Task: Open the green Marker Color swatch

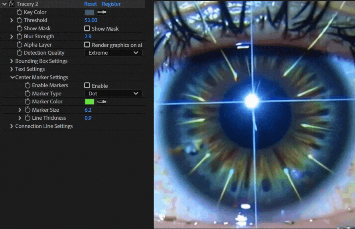Action: [x=89, y=102]
